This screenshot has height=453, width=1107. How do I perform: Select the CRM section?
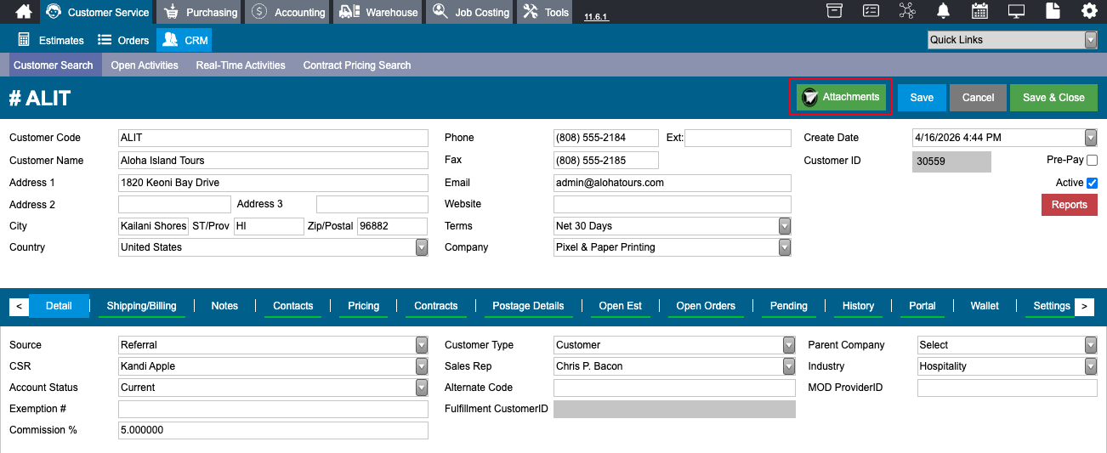pos(184,40)
